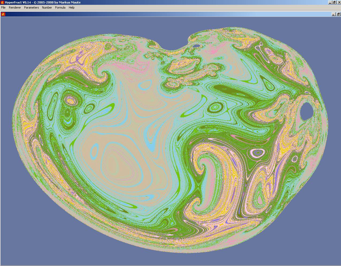Open the Help menu
Screen dimensions: 341x266
71,7
